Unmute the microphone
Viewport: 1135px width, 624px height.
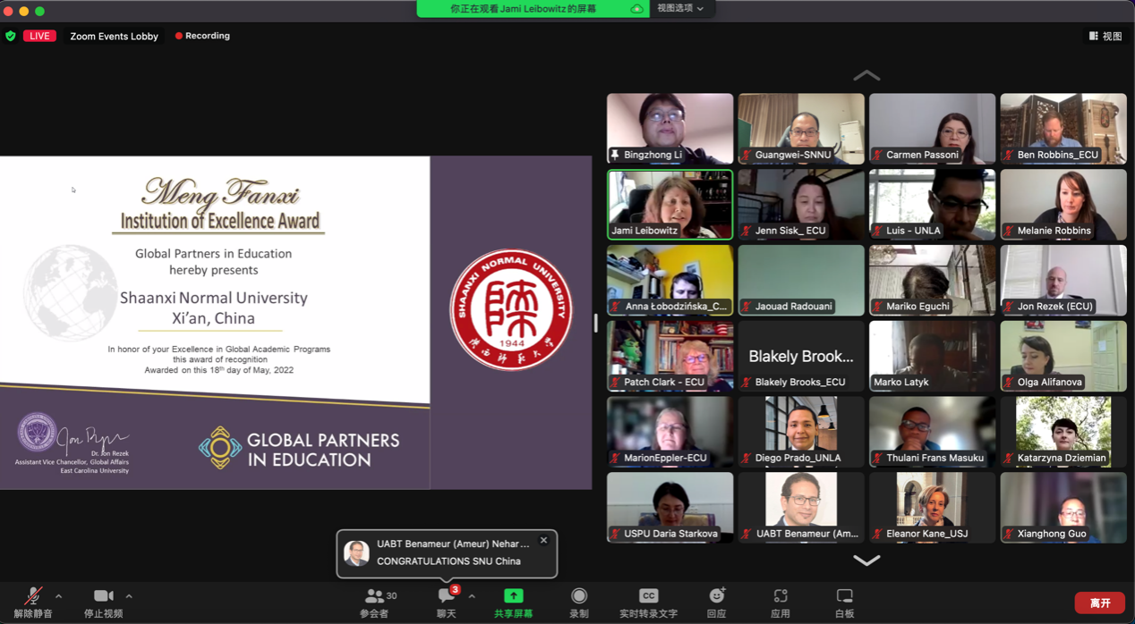pyautogui.click(x=33, y=596)
